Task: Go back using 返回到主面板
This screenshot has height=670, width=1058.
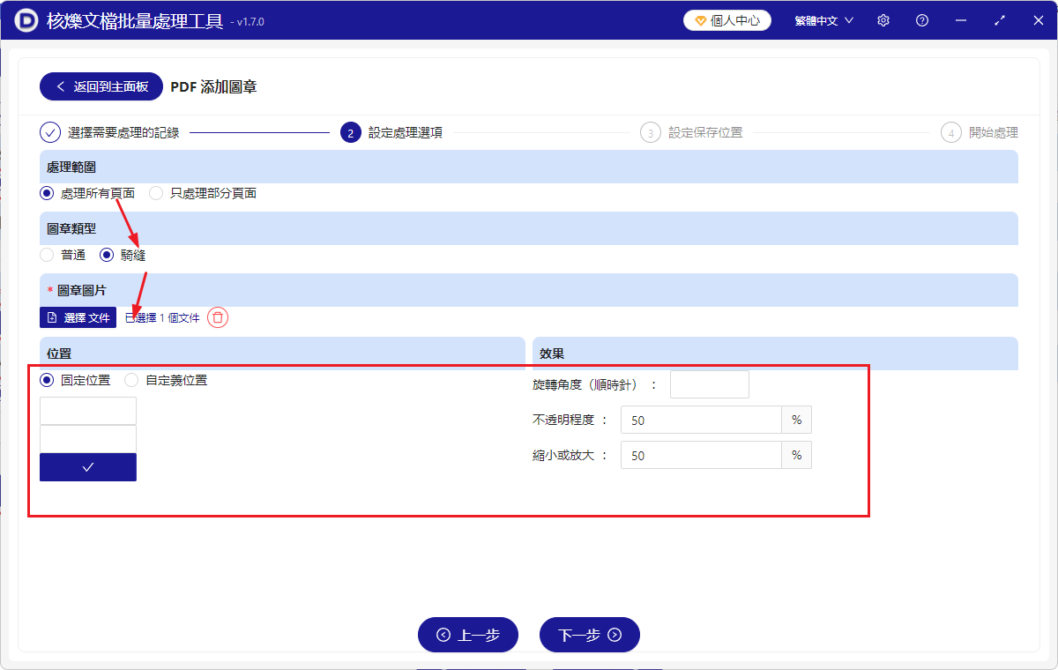Action: 101,86
